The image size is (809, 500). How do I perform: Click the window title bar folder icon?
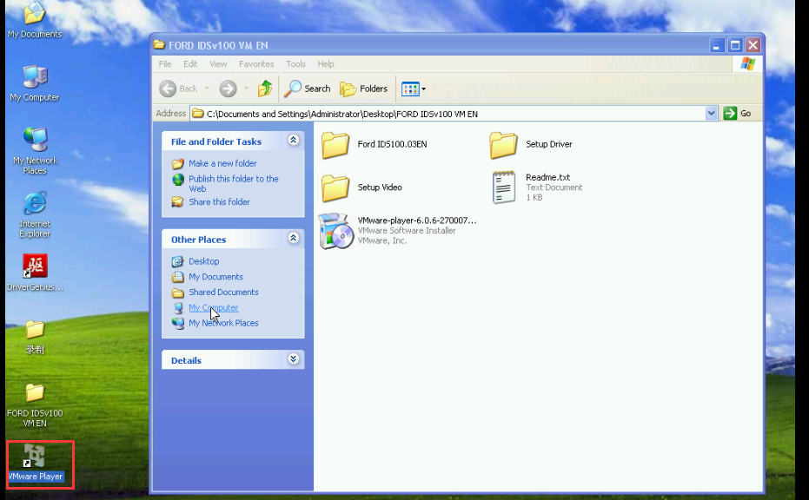[159, 45]
